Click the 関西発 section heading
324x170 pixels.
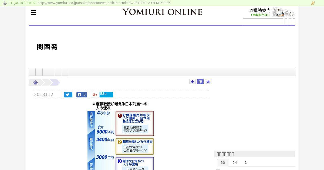(x=47, y=47)
